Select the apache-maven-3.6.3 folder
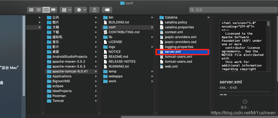Viewport: 278px width, 118px height. (x=71, y=66)
